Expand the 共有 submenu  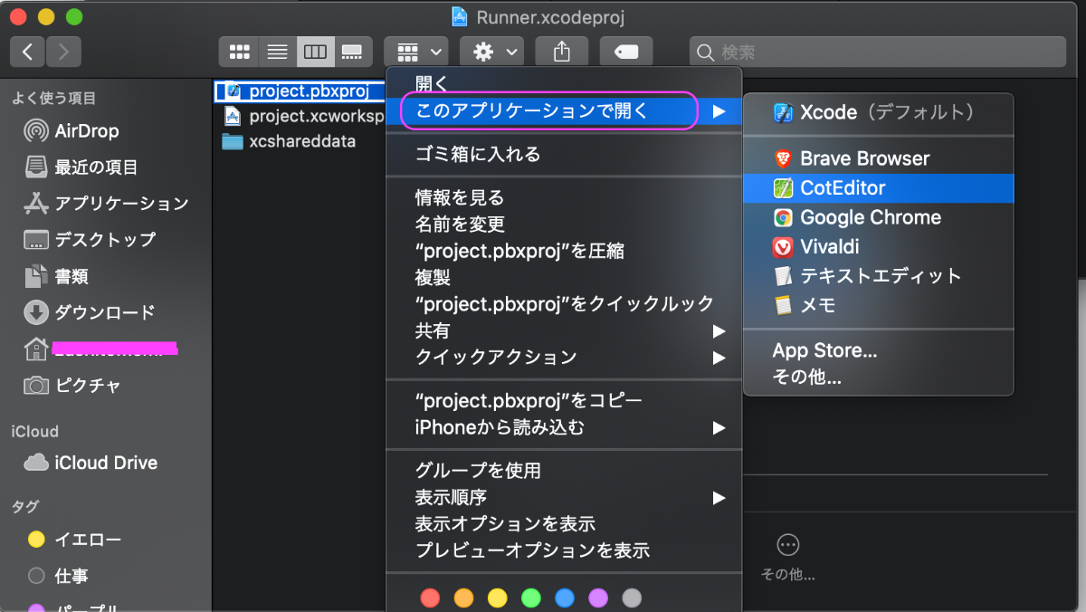click(564, 330)
